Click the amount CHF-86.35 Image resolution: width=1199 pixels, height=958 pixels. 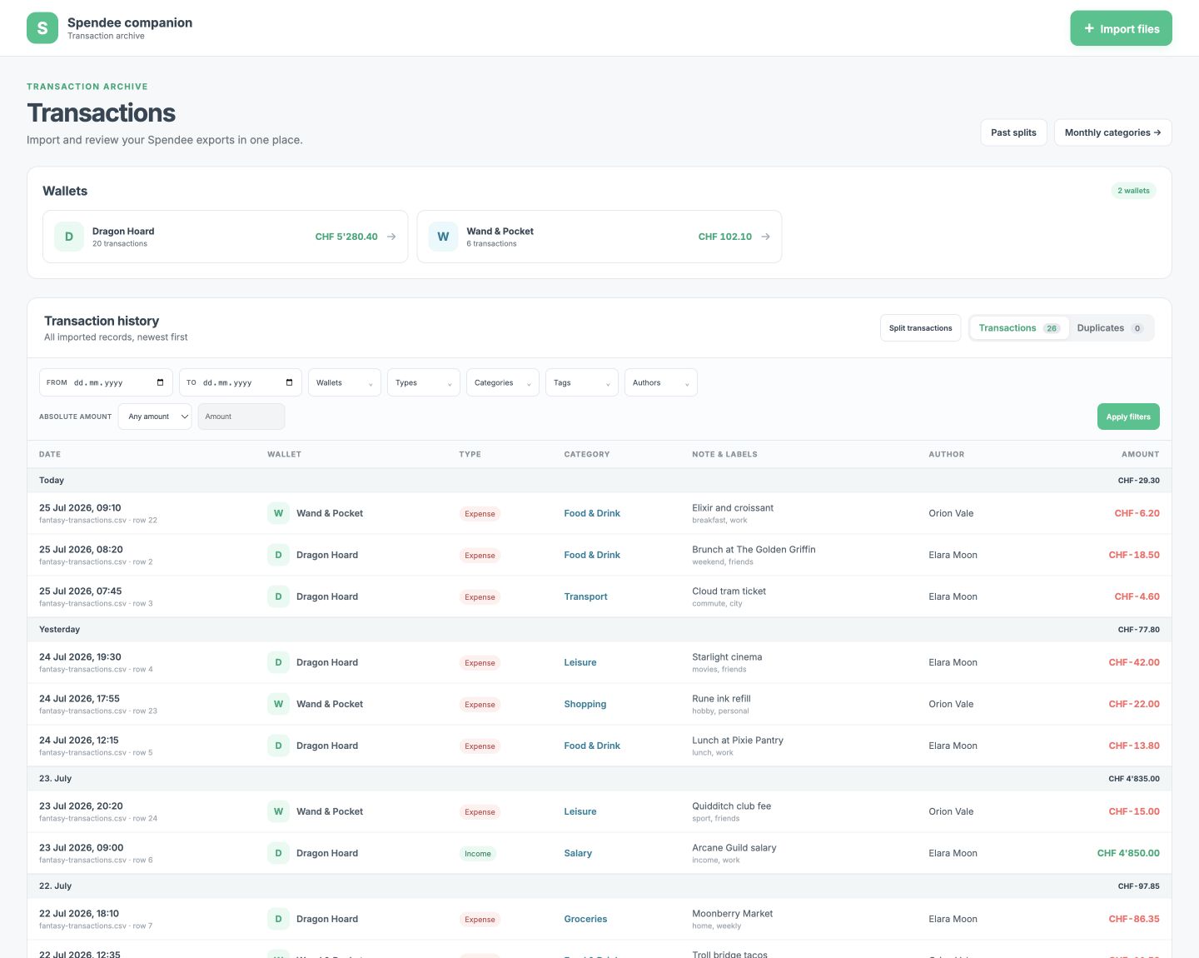coord(1133,919)
